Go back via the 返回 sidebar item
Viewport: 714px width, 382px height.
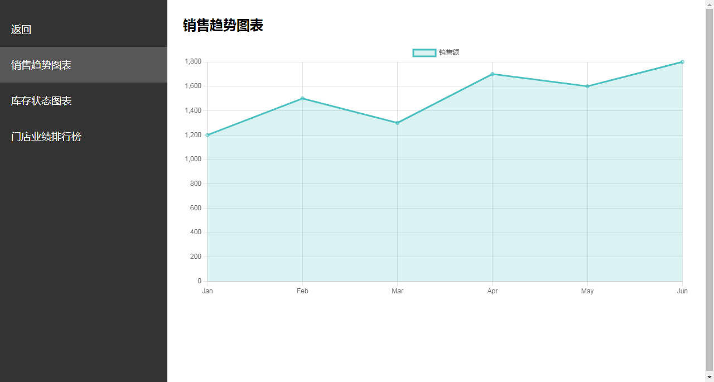point(84,29)
